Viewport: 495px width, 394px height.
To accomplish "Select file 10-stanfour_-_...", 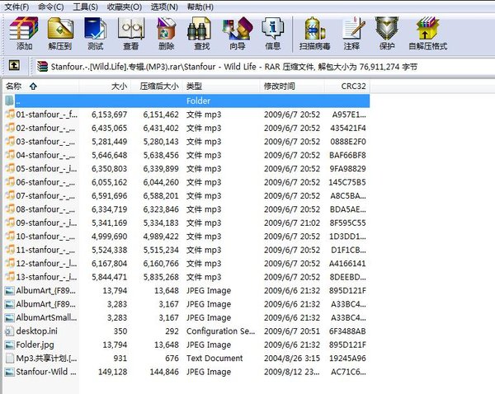I will 45,237.
